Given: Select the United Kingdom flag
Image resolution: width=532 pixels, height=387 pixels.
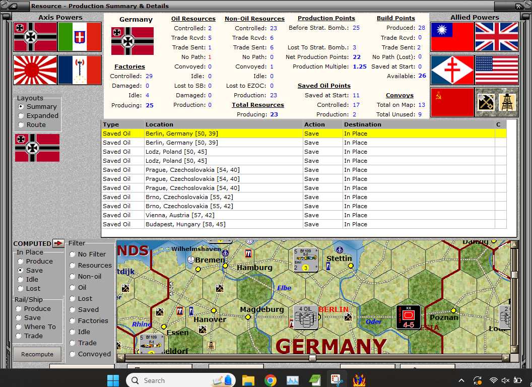Looking at the screenshot, I should [497, 37].
